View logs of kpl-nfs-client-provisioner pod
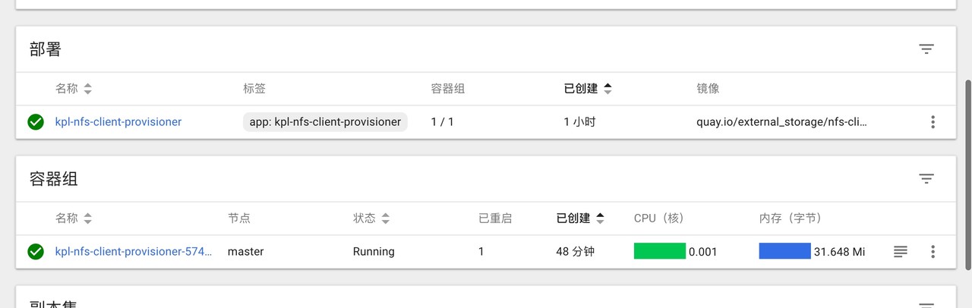The image size is (972, 308). click(x=900, y=252)
